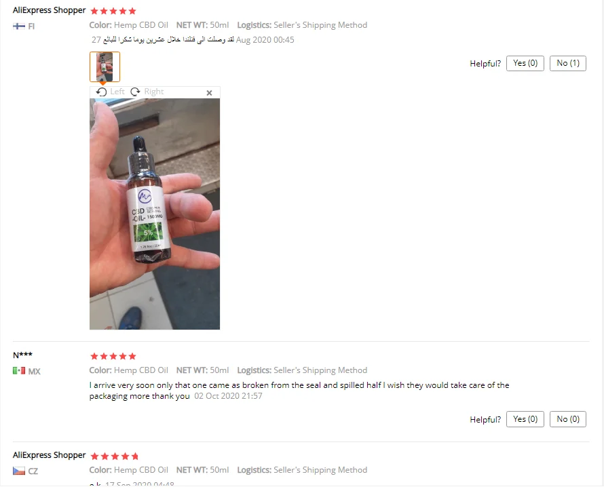
Task: Mark the FI shopper review helpful with Yes (0)
Action: tap(525, 63)
